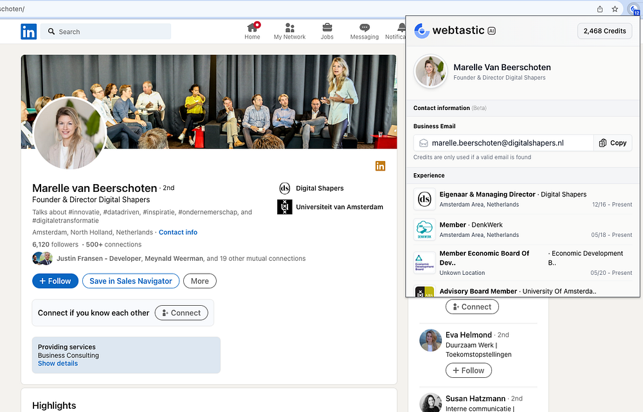This screenshot has width=643, height=412.
Task: Click the marelle.beerschoten@digitalshapers.nl email text
Action: (498, 143)
